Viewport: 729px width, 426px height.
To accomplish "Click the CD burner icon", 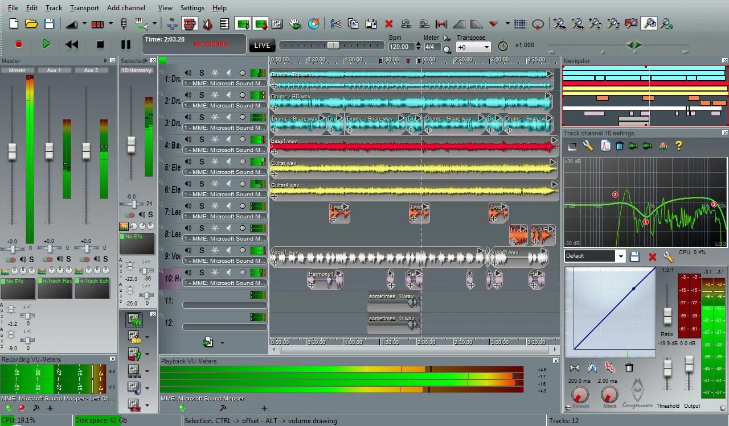I will point(313,24).
